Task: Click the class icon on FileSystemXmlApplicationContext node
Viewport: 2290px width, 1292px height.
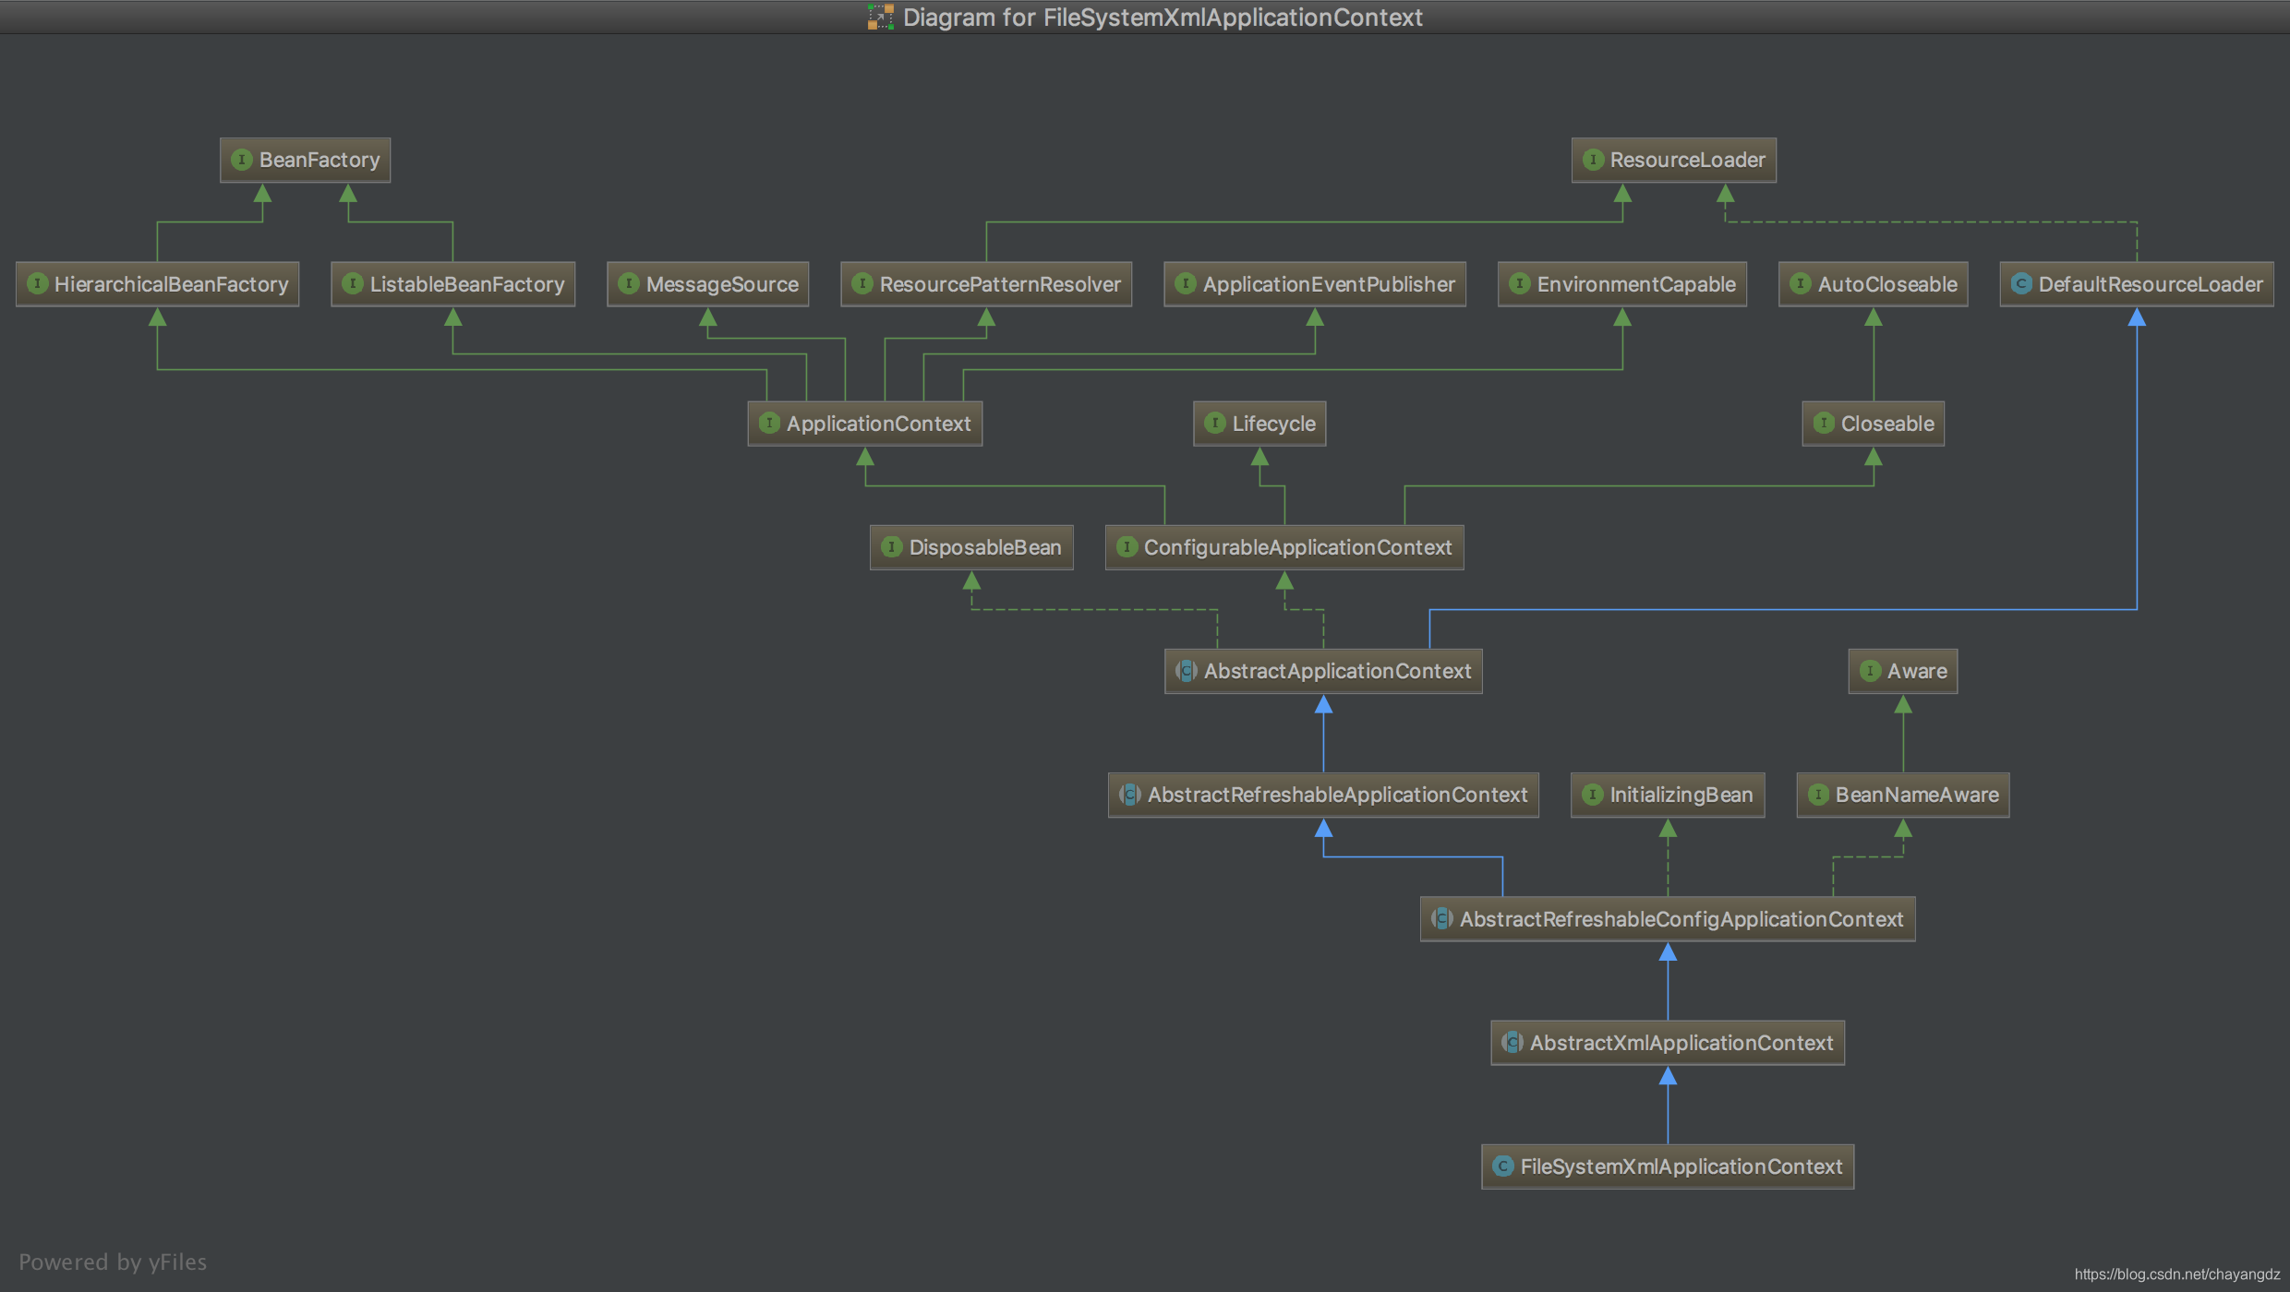Action: pos(1503,1166)
